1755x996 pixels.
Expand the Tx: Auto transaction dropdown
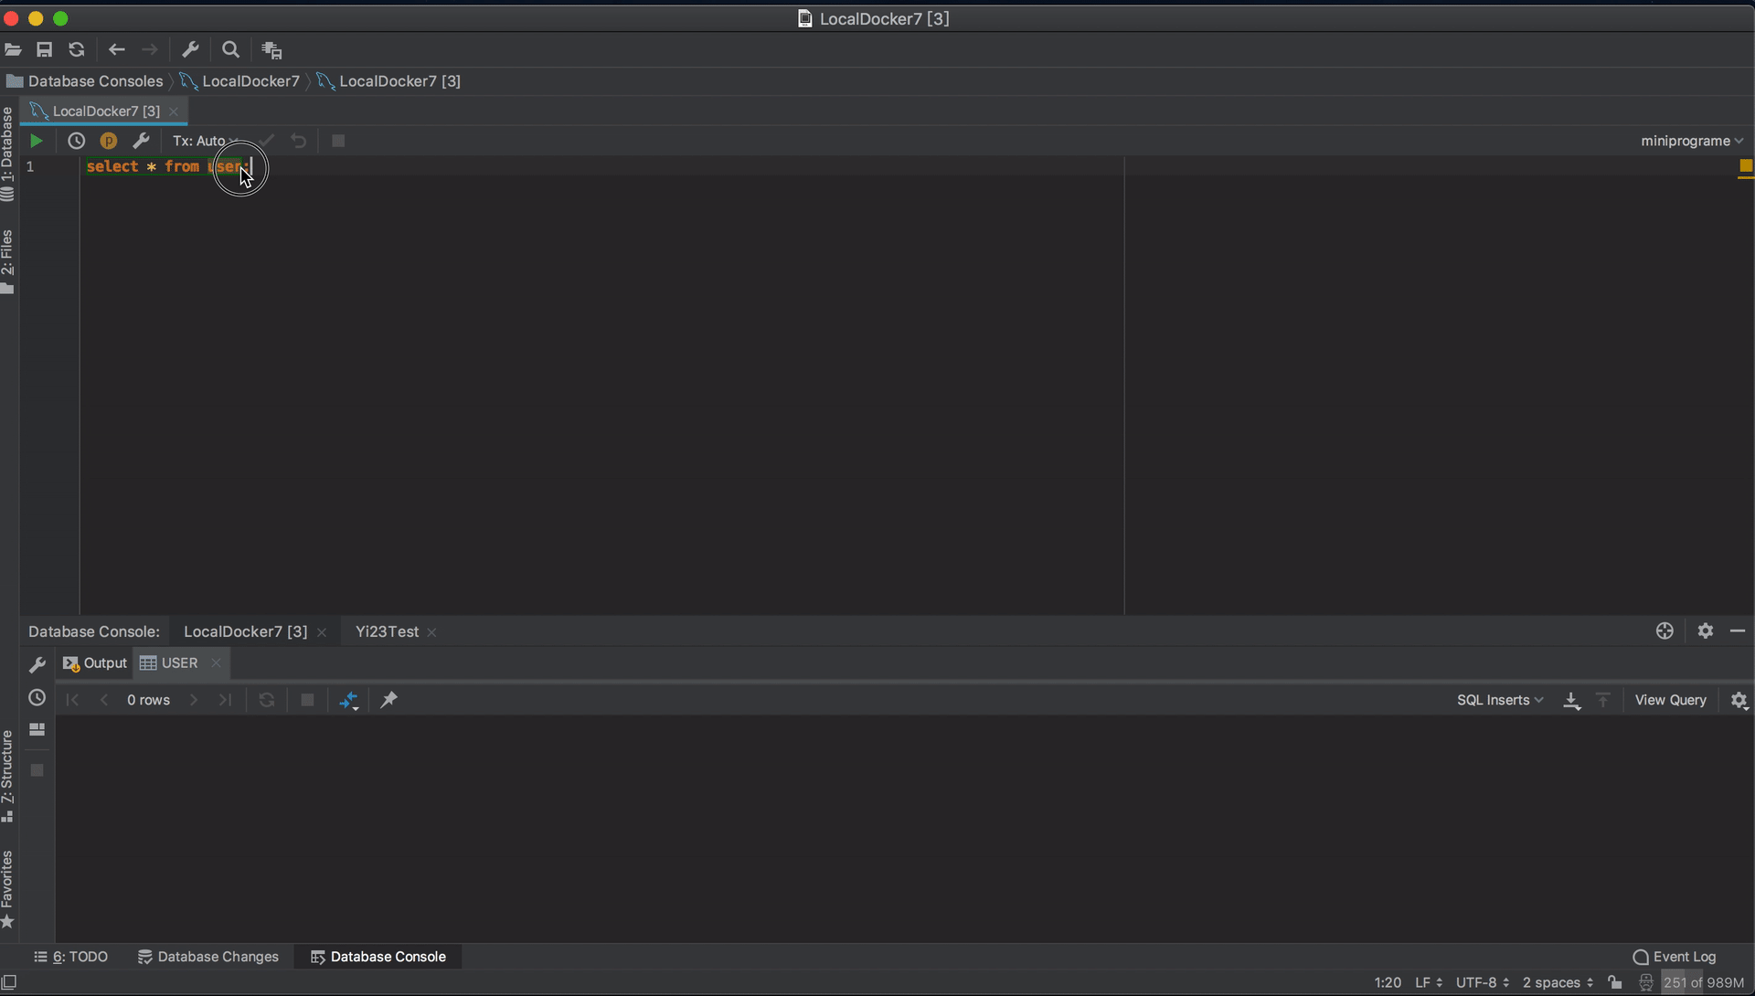(x=205, y=141)
